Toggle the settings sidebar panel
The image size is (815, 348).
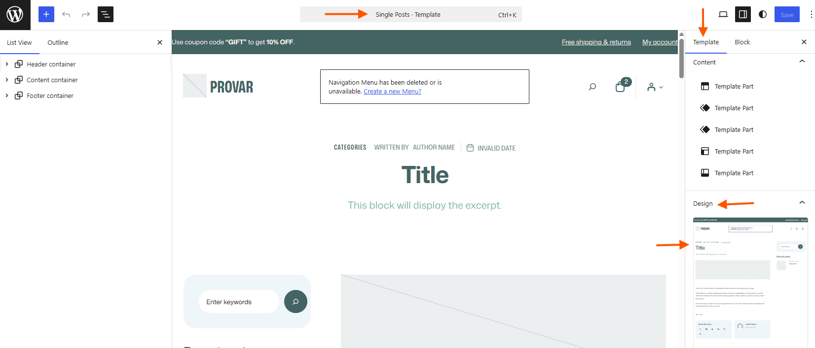(743, 14)
